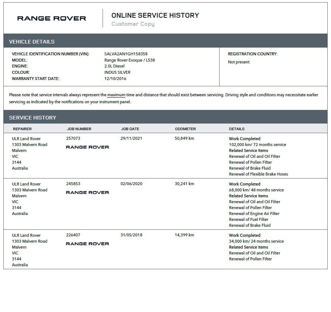This screenshot has width=331, height=312.
Task: Click the Online Service History title
Action: 155,15
